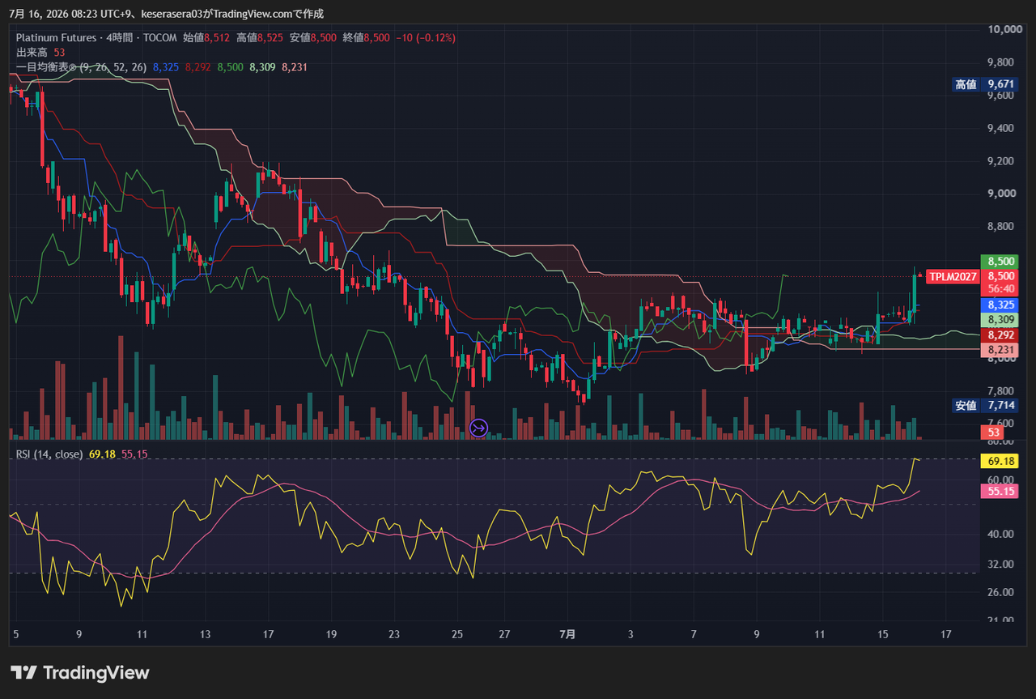Select the 出来高 volume indicator label
Viewport: 1036px width, 699px height.
point(32,53)
